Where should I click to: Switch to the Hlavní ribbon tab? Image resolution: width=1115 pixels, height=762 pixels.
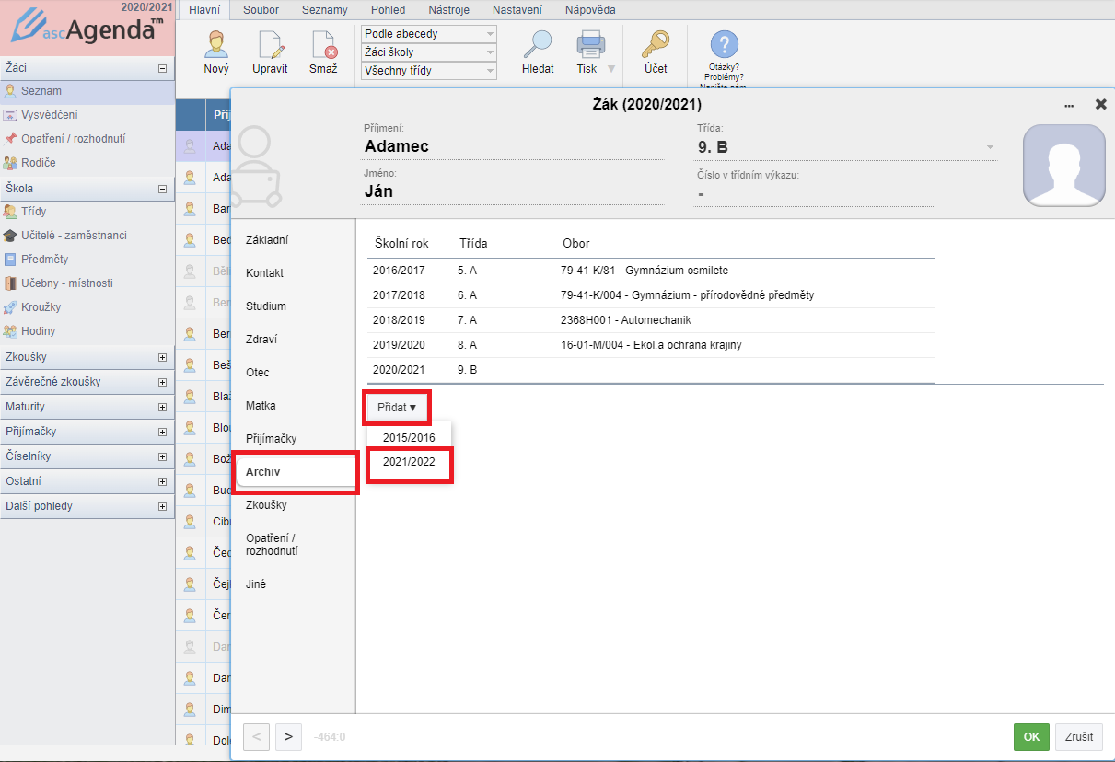203,10
